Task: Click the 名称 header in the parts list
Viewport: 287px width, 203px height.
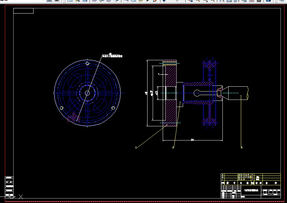Action: 244,183
